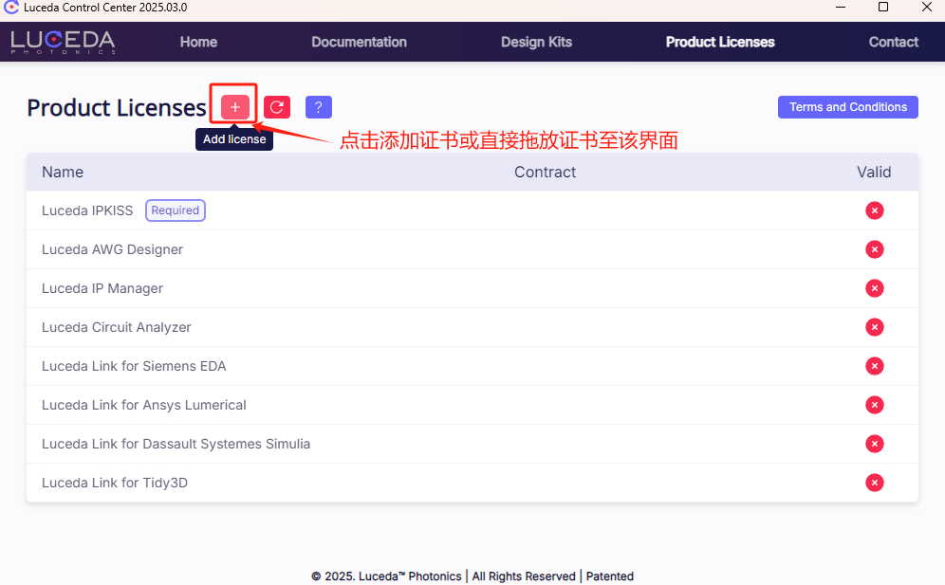Click the Required badge next to IPKISS

pyautogui.click(x=176, y=210)
